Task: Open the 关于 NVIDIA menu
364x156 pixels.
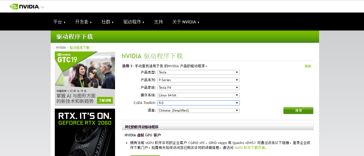Action: click(x=186, y=22)
